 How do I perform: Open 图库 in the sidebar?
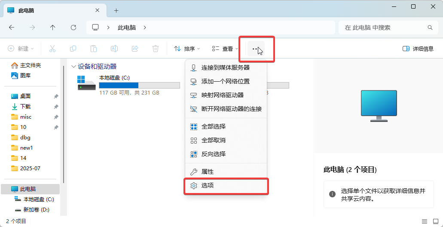click(x=21, y=76)
